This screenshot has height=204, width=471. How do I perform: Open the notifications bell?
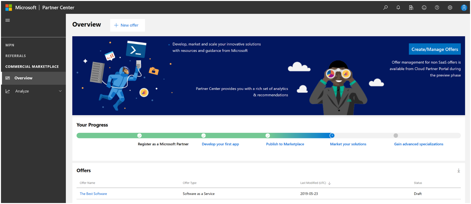pos(398,8)
